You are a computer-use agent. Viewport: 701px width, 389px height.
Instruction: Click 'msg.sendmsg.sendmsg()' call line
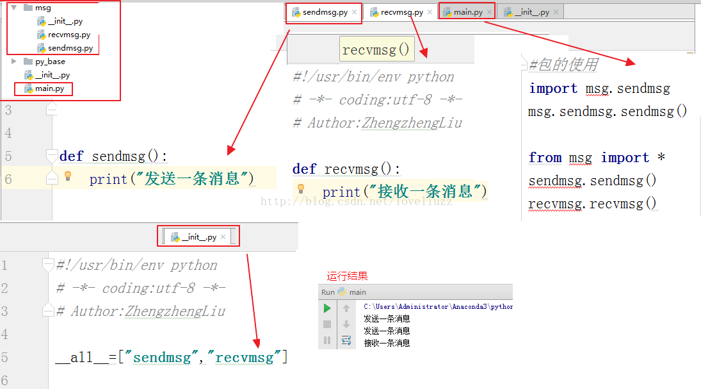click(607, 111)
